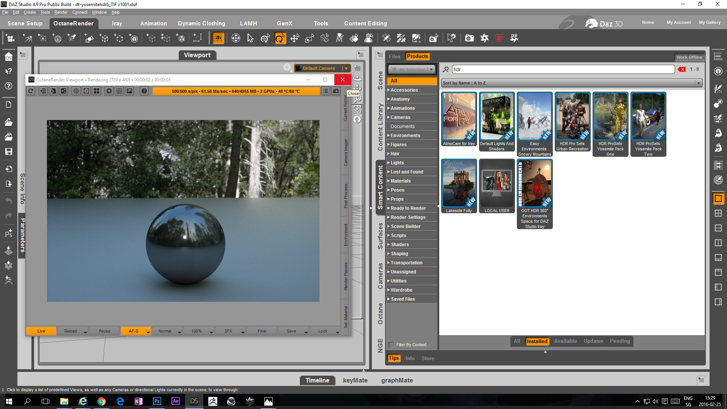The image size is (727, 409).
Task: Show Available products filter
Action: tap(565, 341)
